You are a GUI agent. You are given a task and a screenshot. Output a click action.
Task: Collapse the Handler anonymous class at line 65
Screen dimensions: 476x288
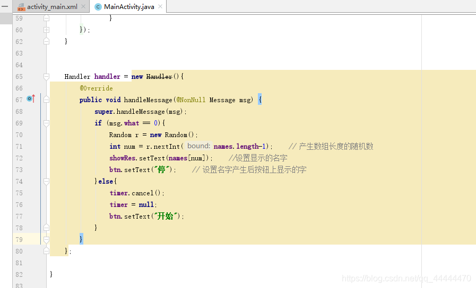[x=47, y=77]
